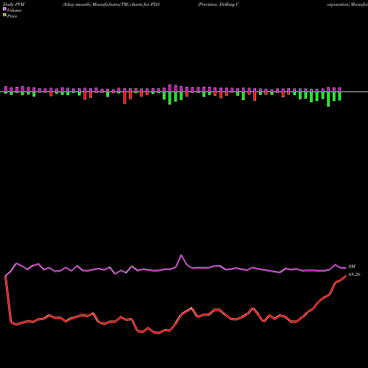Click the '68.26' price value label
The height and width of the screenshot is (368, 368).
click(x=355, y=275)
